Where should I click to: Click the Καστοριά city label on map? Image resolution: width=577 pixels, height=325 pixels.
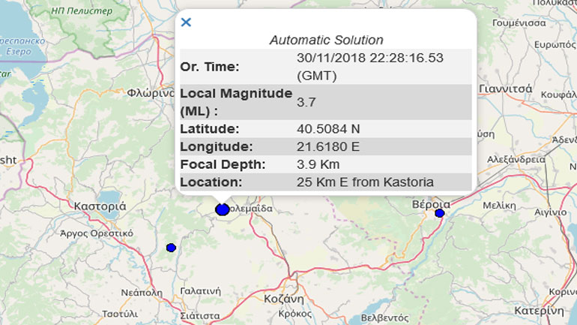pyautogui.click(x=100, y=205)
